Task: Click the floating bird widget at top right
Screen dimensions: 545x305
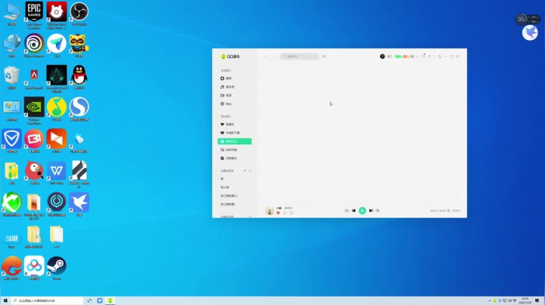Action: (530, 33)
